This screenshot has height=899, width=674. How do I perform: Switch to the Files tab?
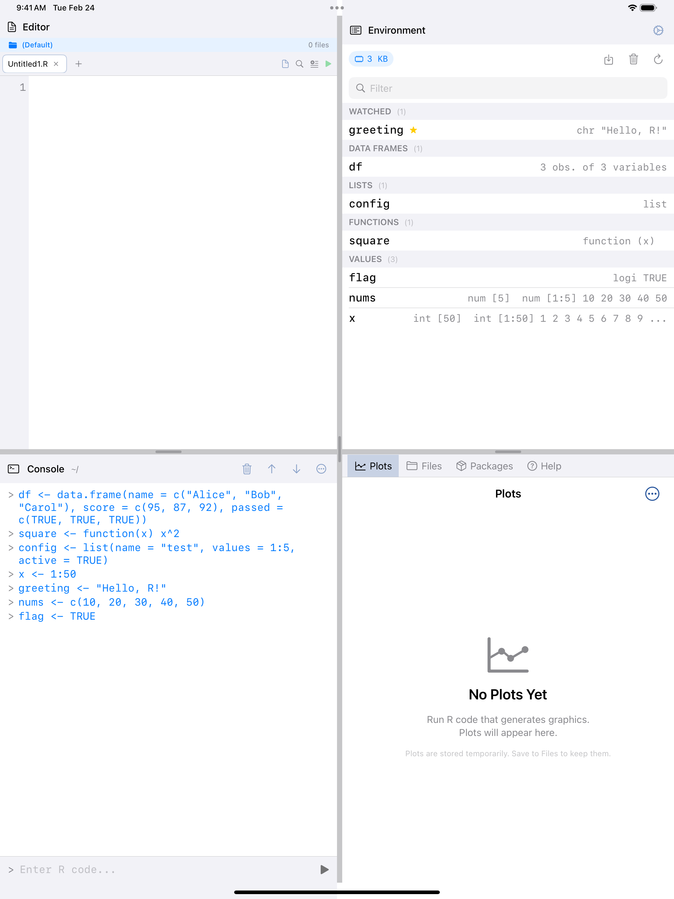(x=424, y=466)
